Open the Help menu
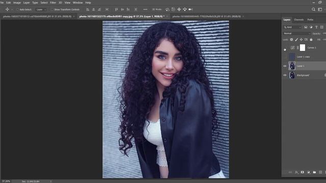326x183 pixels. (88, 3)
